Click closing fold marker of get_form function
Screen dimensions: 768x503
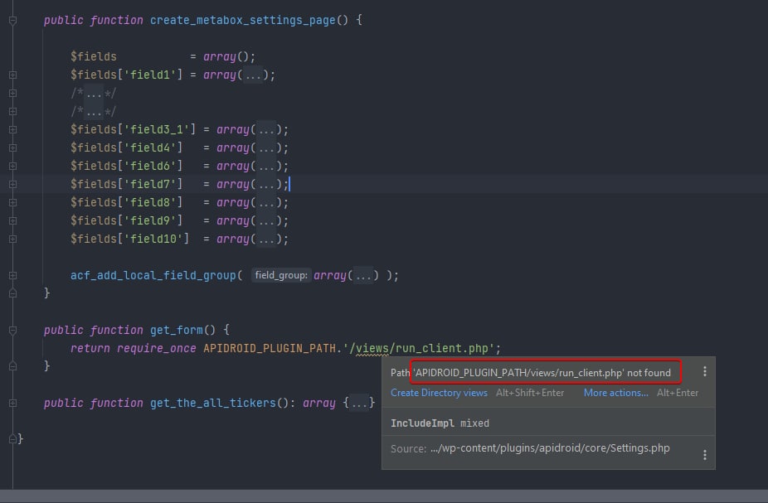(x=12, y=366)
